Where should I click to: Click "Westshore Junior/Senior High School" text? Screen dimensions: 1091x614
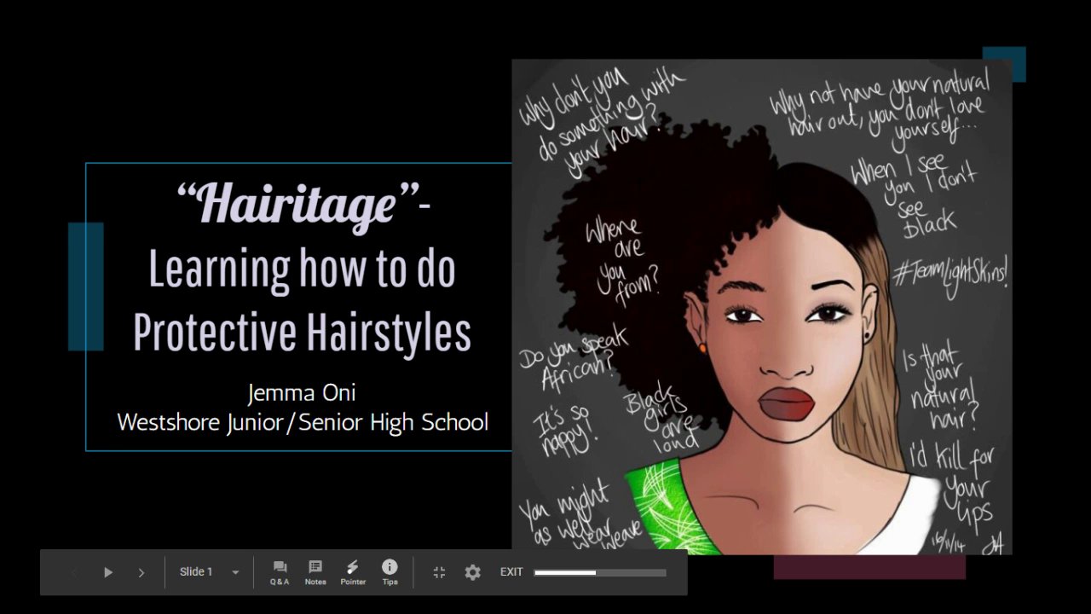click(303, 421)
